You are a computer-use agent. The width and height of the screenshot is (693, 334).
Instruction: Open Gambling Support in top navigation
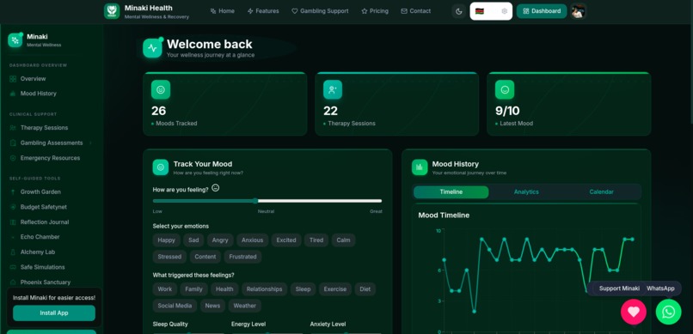point(320,11)
